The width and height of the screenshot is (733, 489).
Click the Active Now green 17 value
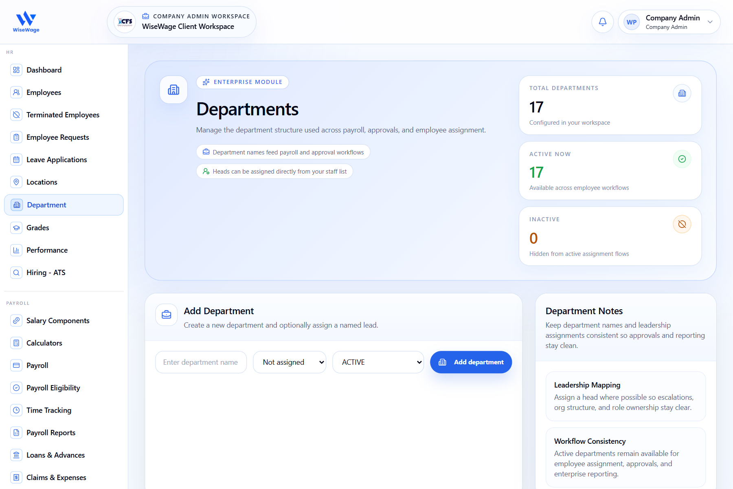(536, 172)
